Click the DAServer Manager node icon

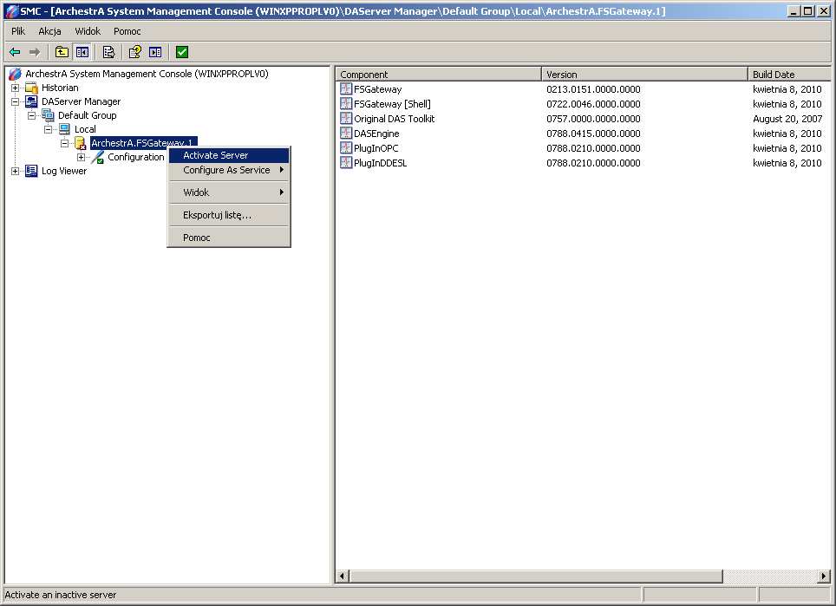click(31, 101)
